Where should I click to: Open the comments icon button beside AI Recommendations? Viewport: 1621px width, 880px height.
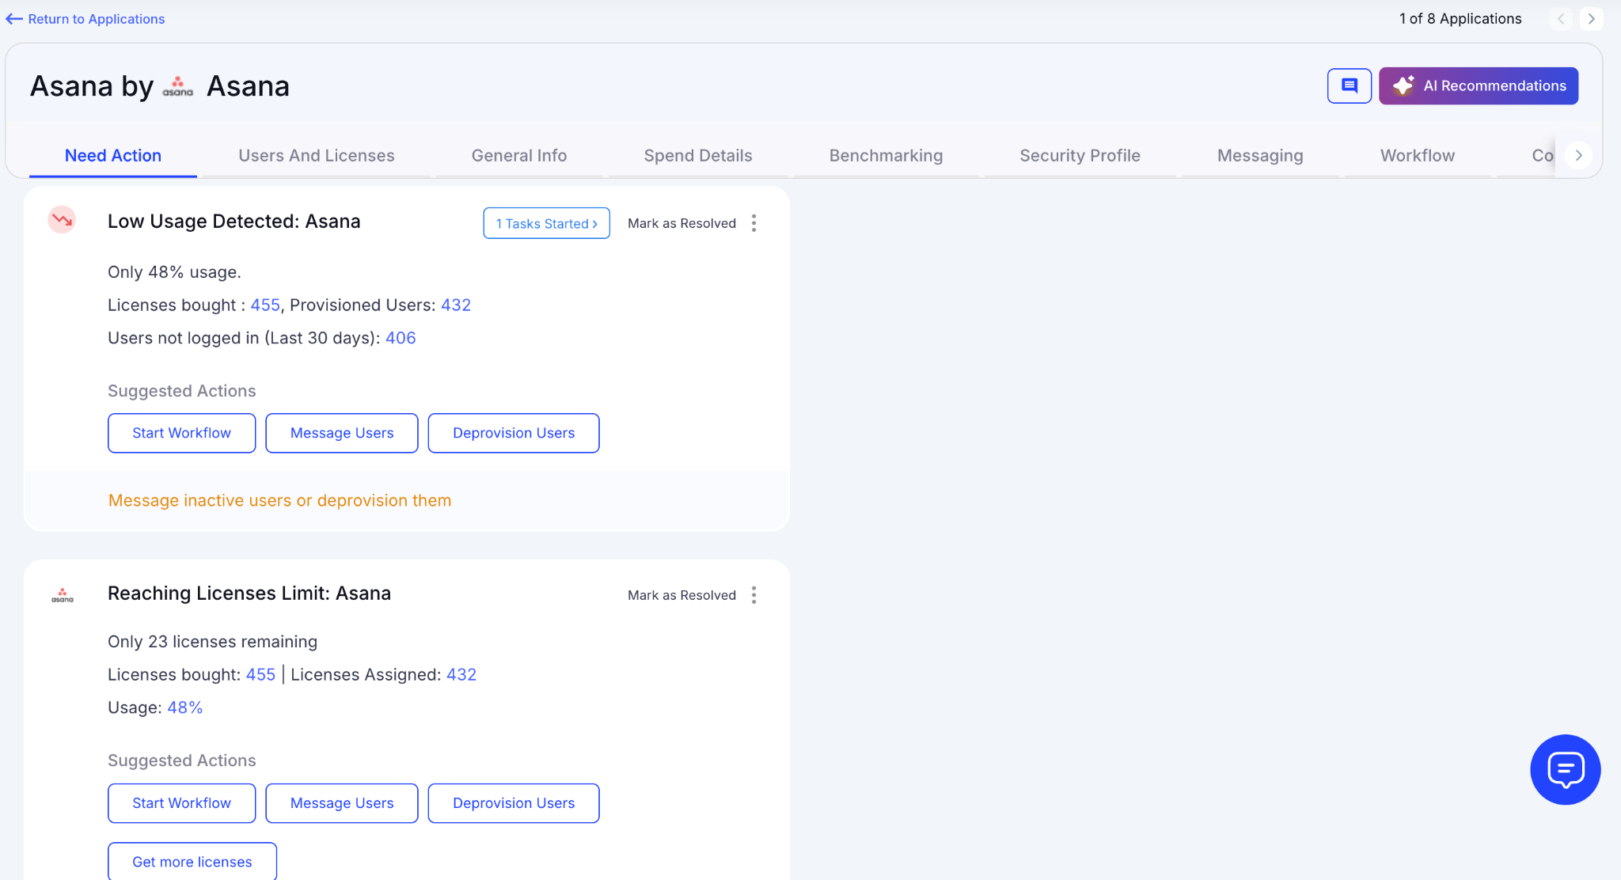(1349, 85)
